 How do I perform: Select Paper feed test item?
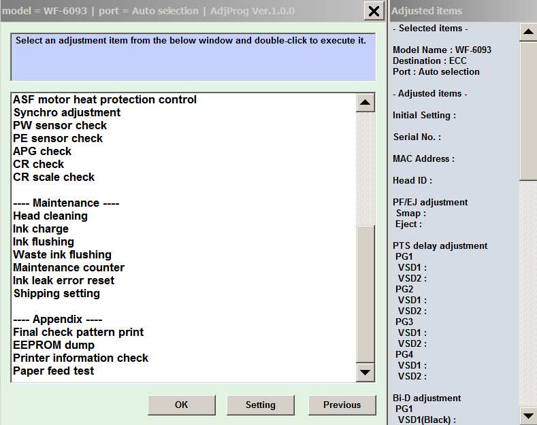click(x=54, y=371)
